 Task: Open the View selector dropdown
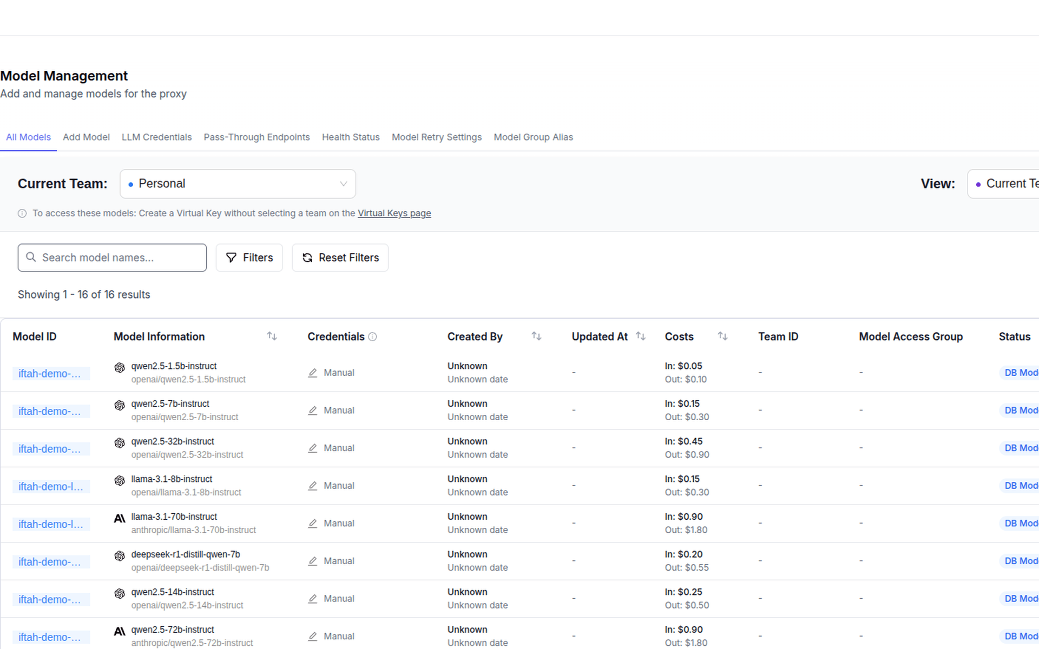point(1003,184)
